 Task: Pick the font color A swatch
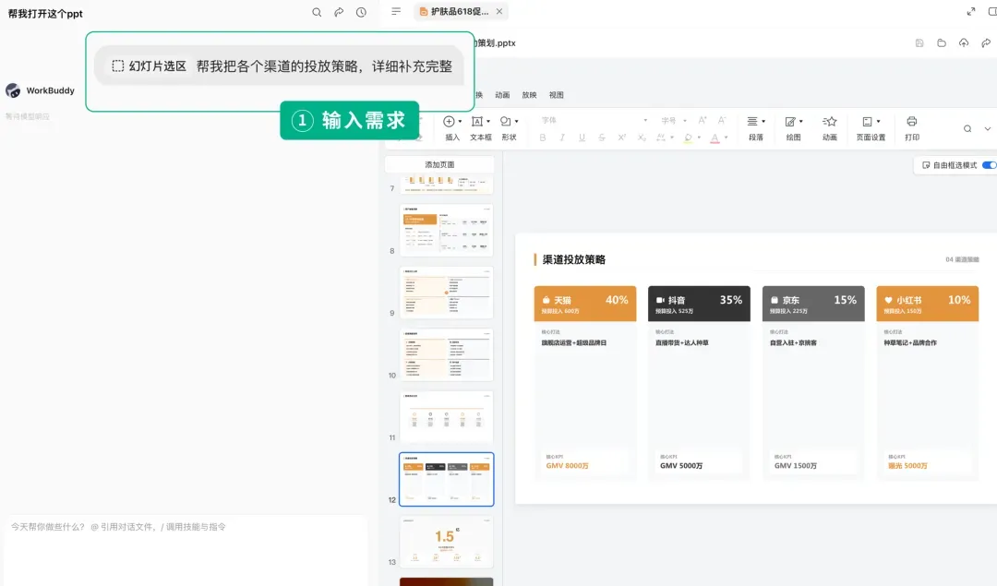pos(715,138)
